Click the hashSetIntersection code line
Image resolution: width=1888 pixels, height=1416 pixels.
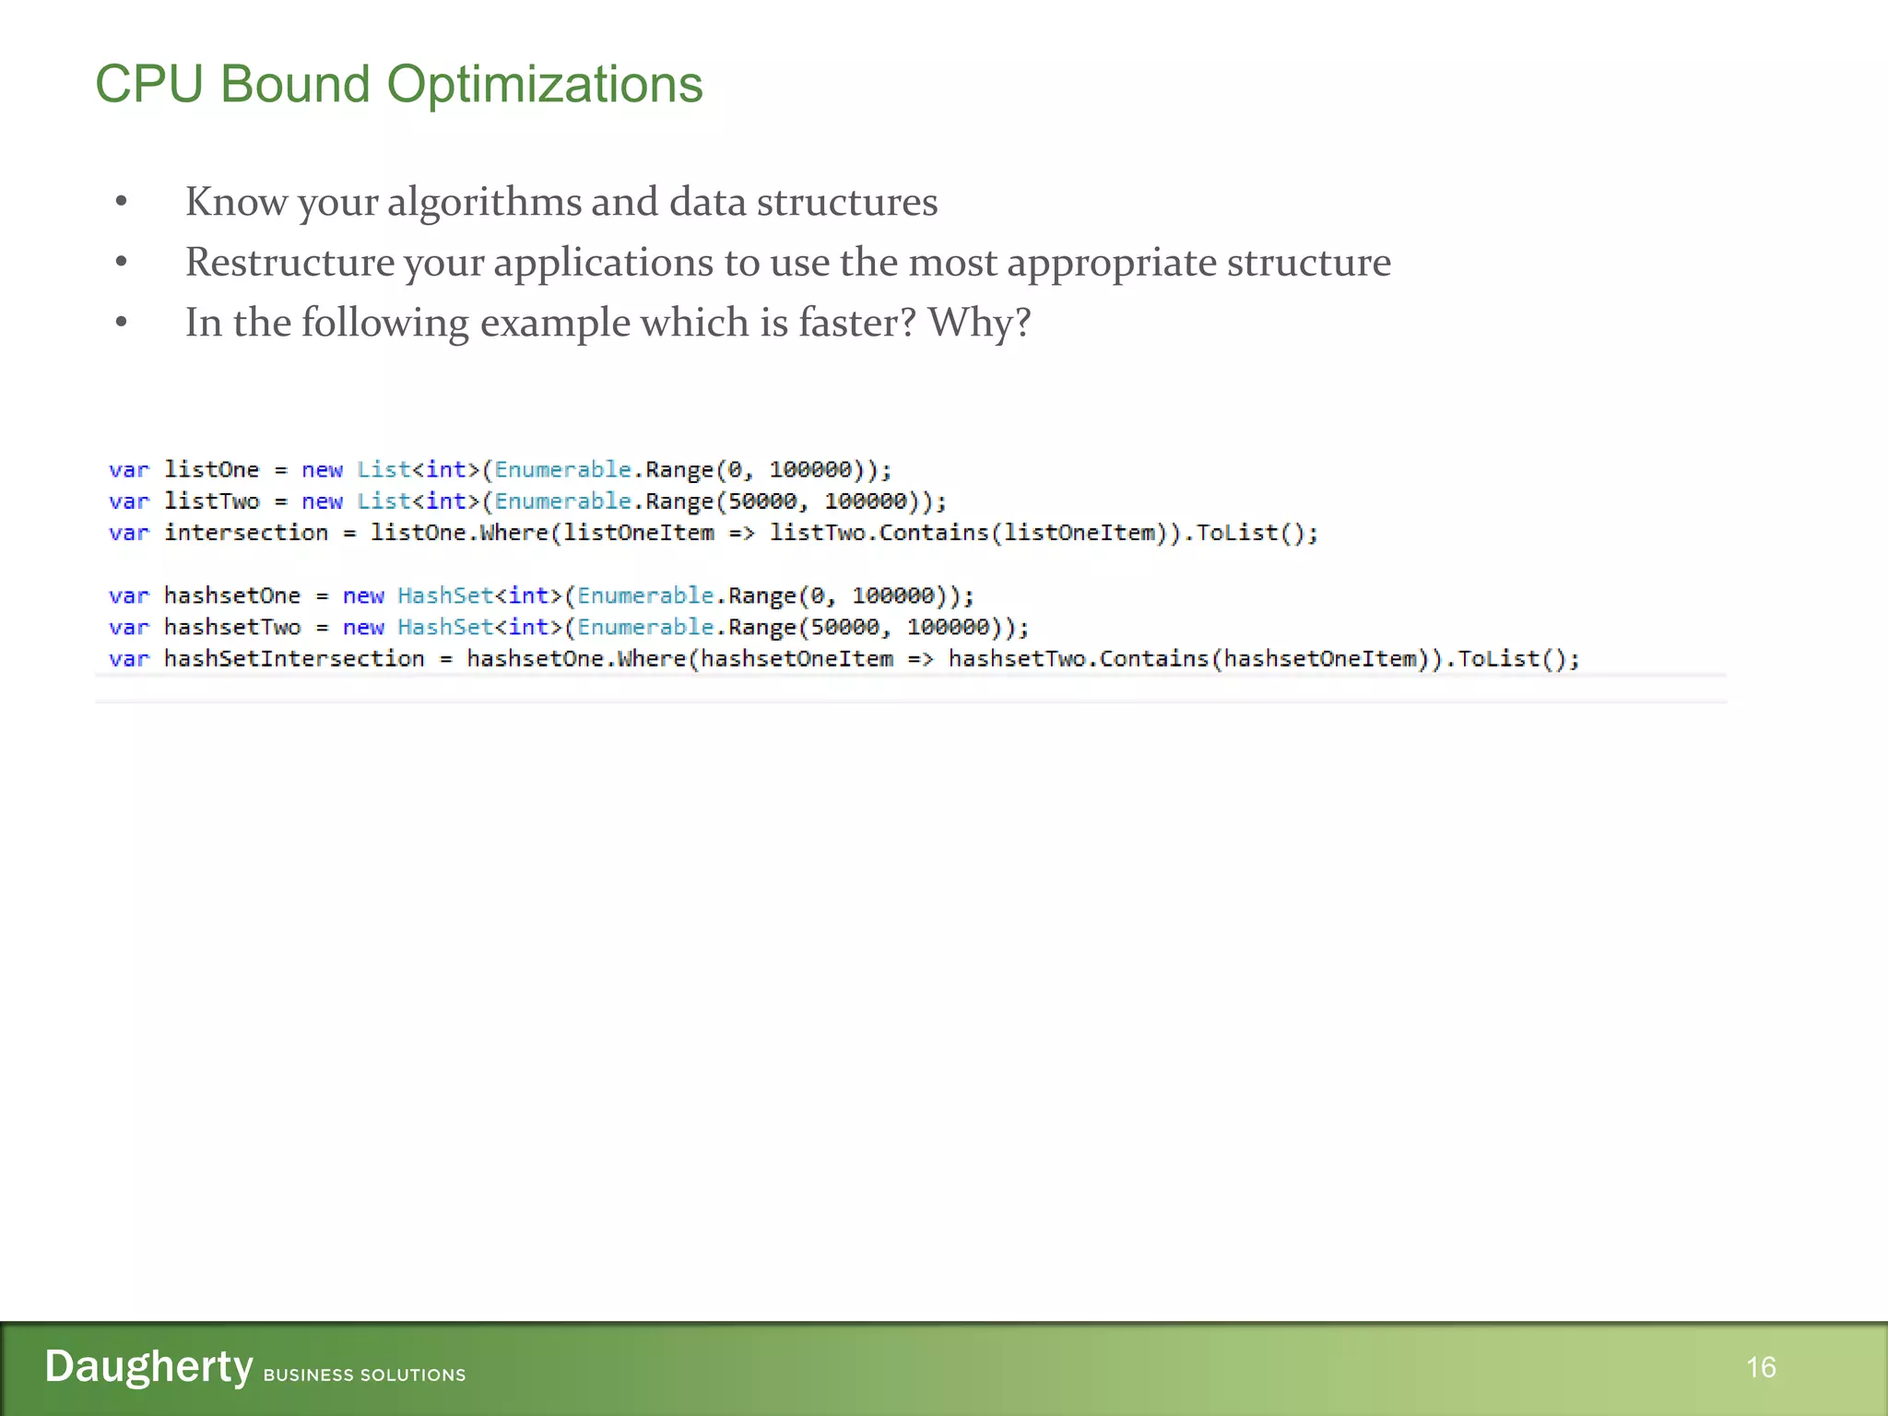(844, 659)
